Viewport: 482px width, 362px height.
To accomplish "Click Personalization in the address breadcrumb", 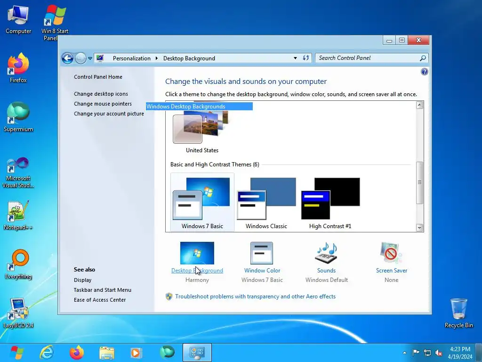I will point(132,58).
